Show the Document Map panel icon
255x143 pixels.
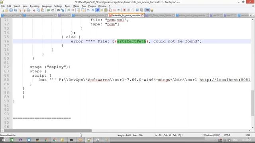pos(106,10)
